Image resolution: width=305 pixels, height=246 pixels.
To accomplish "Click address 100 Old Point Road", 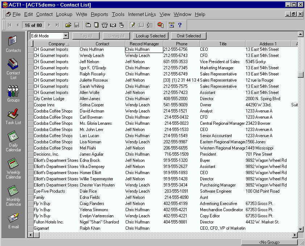I will pyautogui.click(x=263, y=191).
